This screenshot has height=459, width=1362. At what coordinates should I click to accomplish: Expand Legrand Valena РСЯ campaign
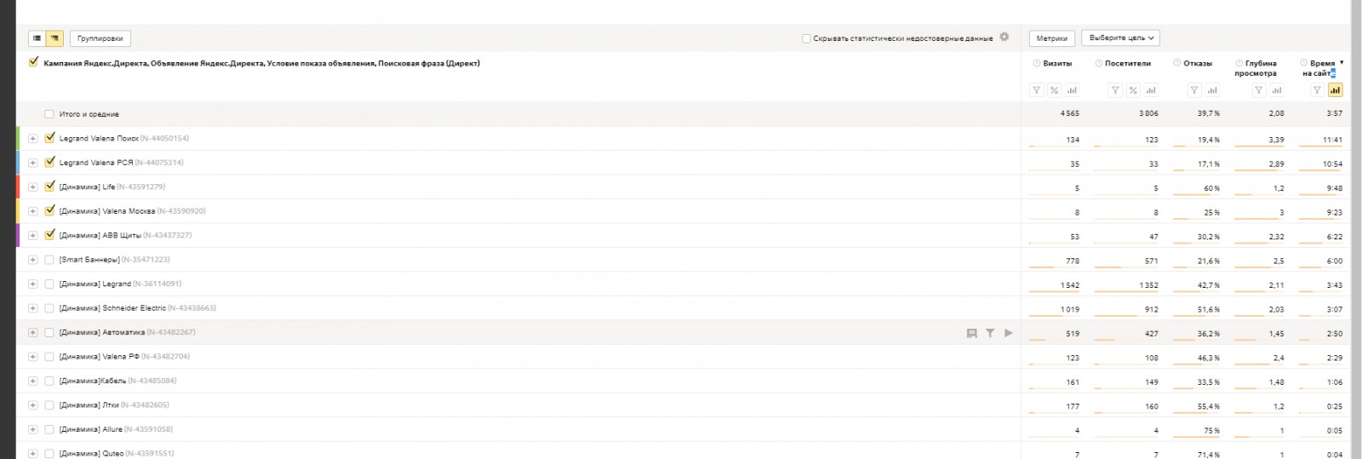coord(32,163)
